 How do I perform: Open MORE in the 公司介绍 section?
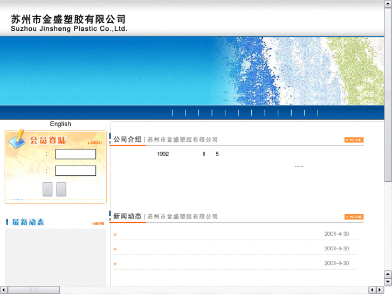coord(354,140)
